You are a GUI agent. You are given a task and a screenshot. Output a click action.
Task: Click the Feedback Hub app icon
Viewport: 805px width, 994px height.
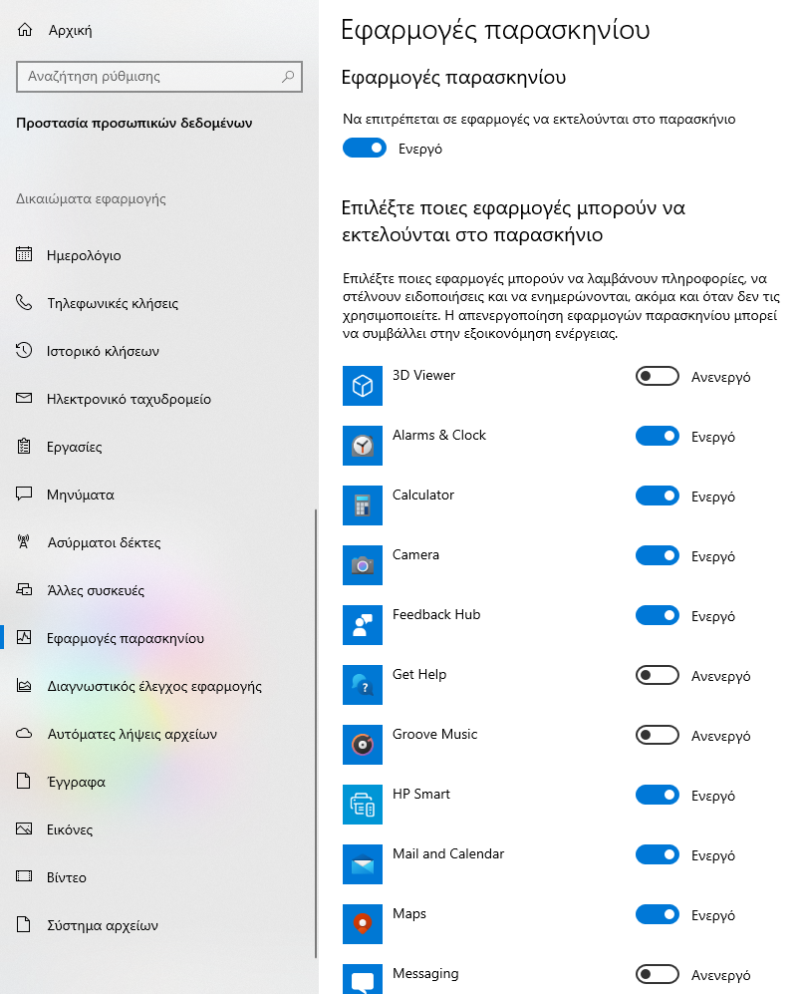coord(363,625)
